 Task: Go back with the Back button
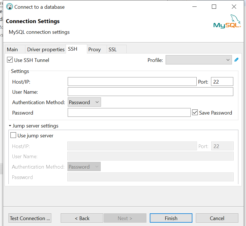click(x=82, y=218)
